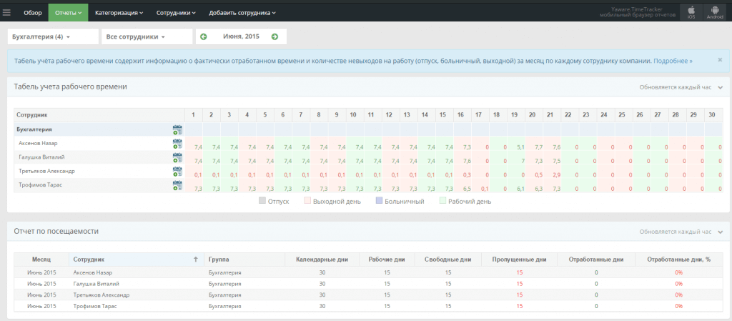Open the Отчеты menu
The width and height of the screenshot is (732, 321).
pos(68,12)
